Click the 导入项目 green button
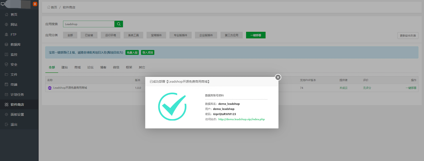 (148, 52)
